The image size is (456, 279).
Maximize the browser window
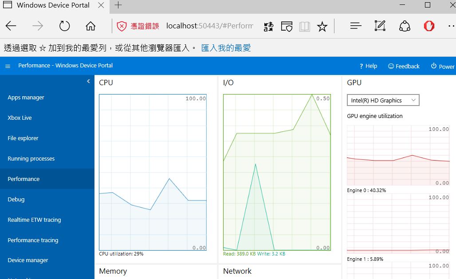click(x=428, y=5)
